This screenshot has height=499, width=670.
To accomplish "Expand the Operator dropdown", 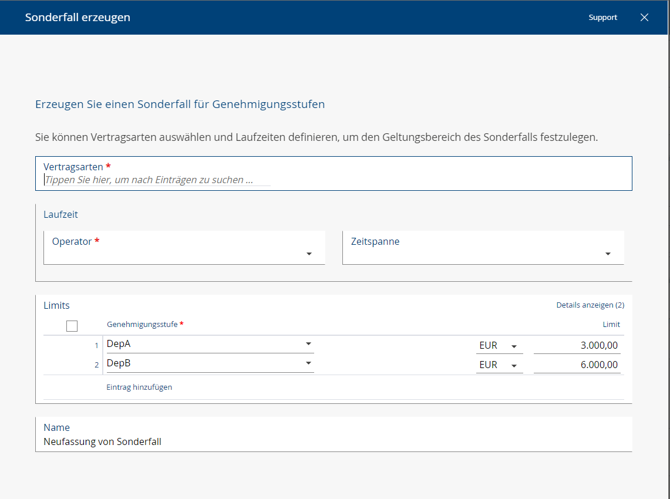I will pyautogui.click(x=309, y=254).
